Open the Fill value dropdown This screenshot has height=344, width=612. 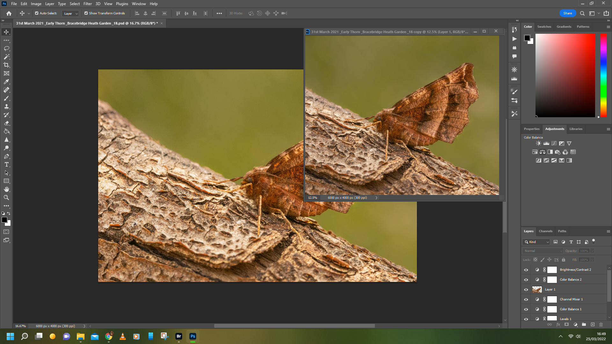pos(593,260)
